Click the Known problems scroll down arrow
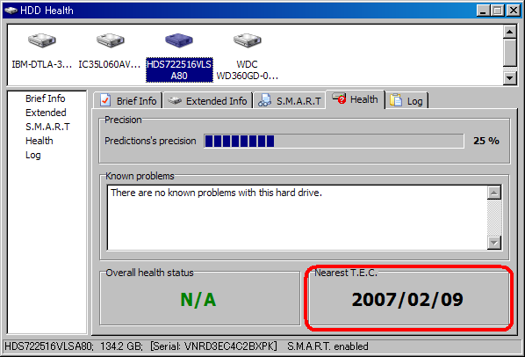The height and width of the screenshot is (357, 525). click(494, 243)
